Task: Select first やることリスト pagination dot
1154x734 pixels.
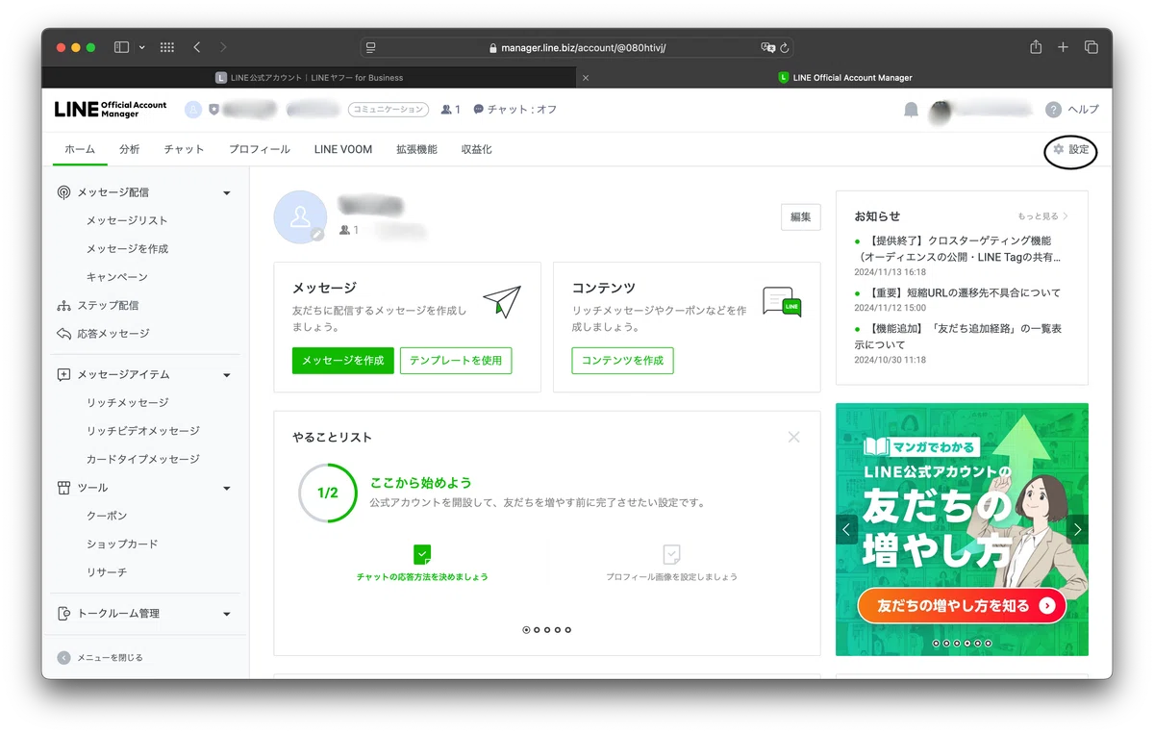Action: pos(526,630)
